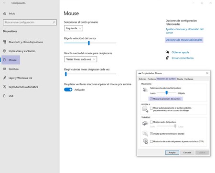Screen dimensions: 215x173
Task: Select the Mouse sidebar item
Action: (11, 60)
